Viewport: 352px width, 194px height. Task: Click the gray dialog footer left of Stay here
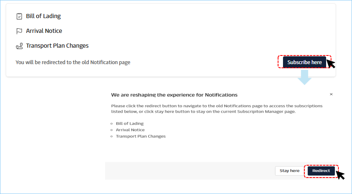point(189,171)
